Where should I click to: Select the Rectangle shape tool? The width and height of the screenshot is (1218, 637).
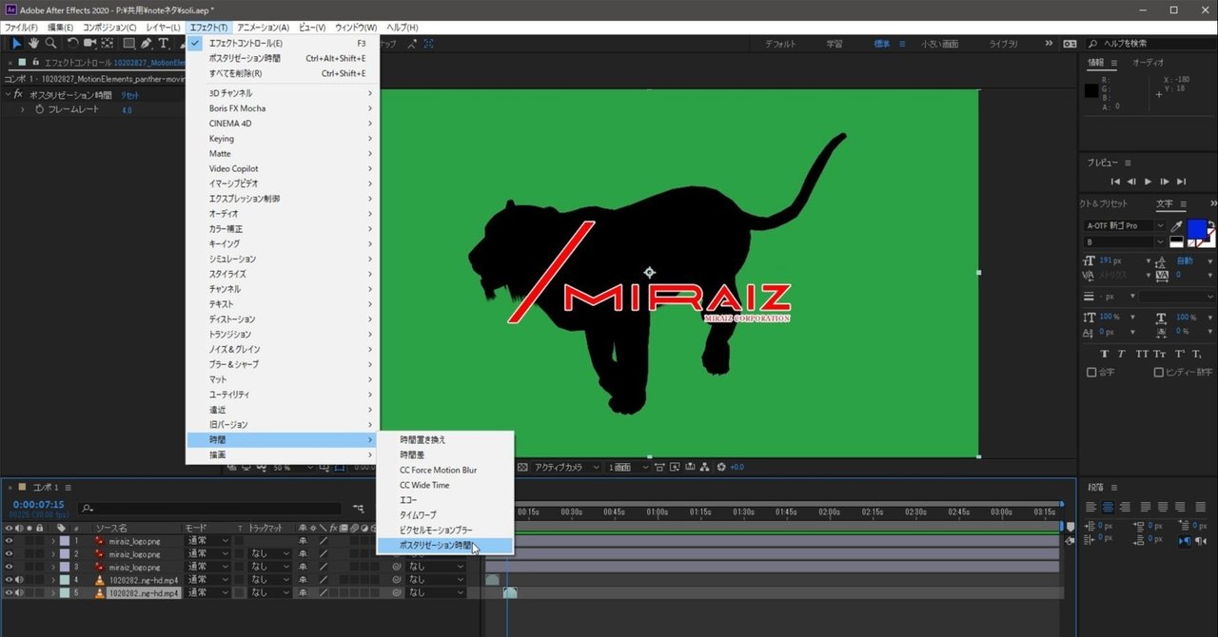point(128,44)
